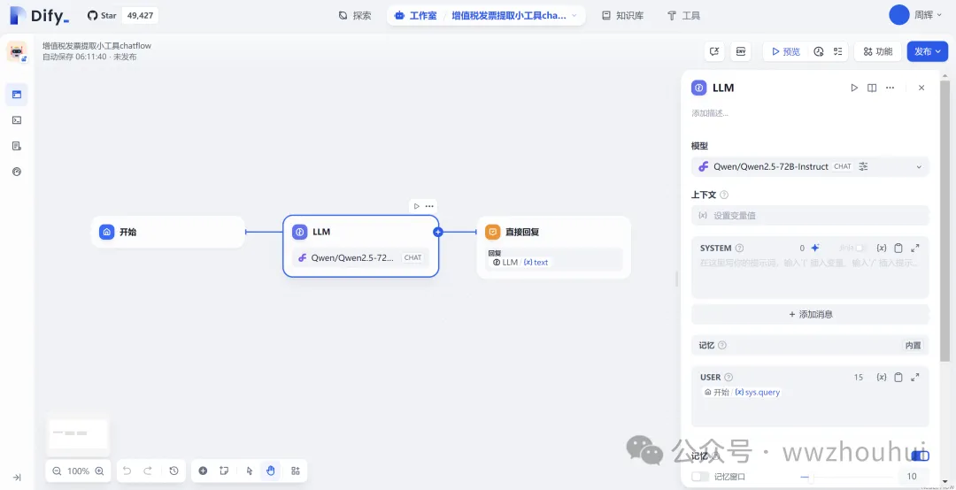Open the model parameter sliders icon
Image resolution: width=956 pixels, height=490 pixels.
point(863,166)
